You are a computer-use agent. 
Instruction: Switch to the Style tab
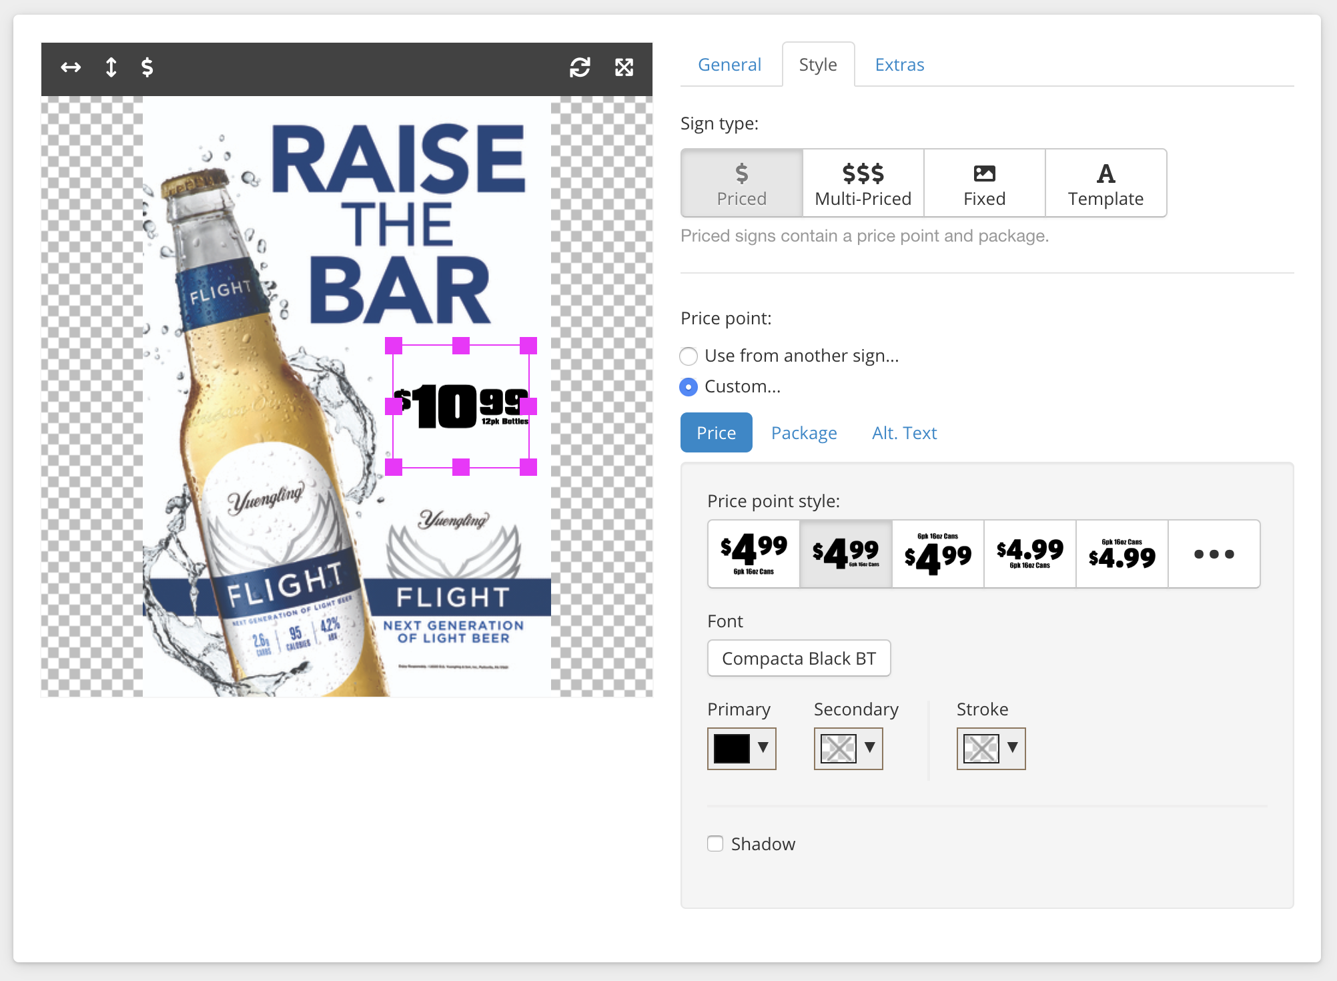point(818,65)
